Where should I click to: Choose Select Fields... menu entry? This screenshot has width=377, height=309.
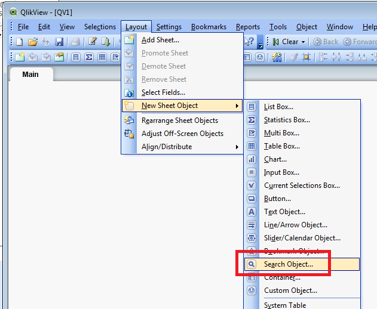(182, 92)
